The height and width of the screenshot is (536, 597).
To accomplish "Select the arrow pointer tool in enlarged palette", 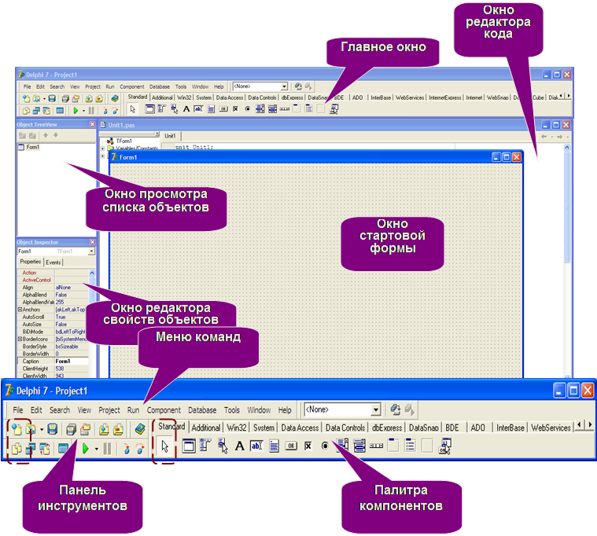I will point(164,446).
